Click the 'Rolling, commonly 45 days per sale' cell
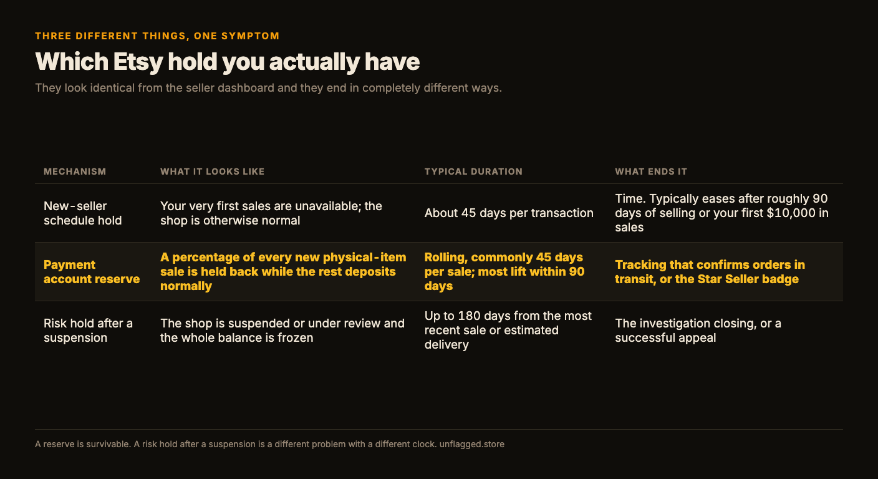Viewport: 878px width, 479px height. pos(504,272)
